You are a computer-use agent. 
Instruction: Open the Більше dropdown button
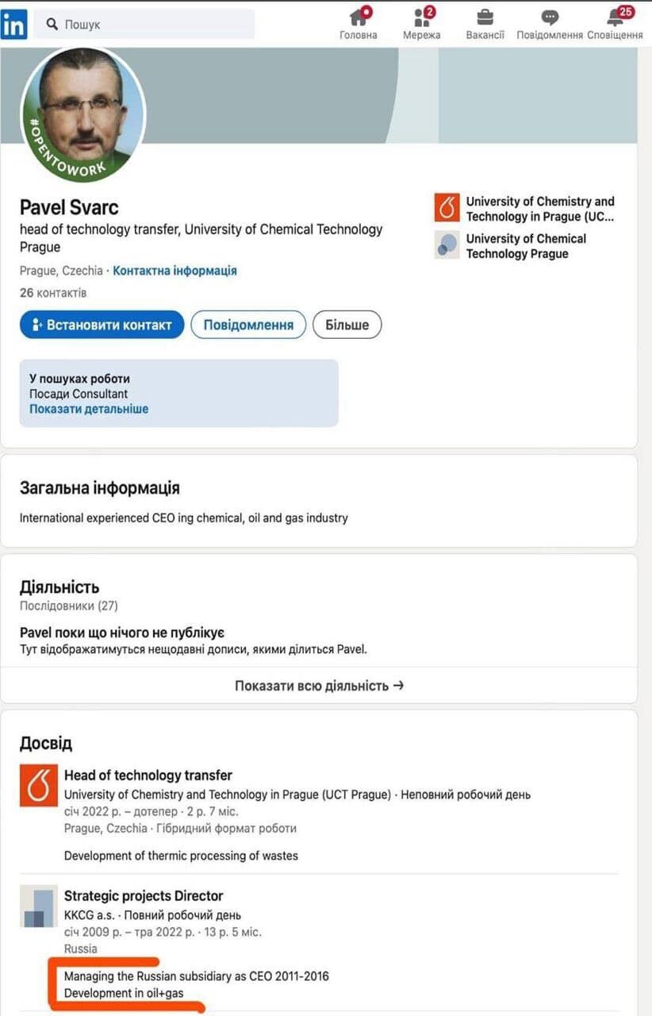click(347, 325)
